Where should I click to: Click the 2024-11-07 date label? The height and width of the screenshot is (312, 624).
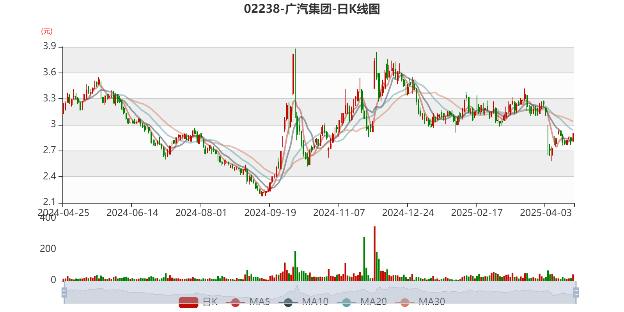(x=339, y=213)
